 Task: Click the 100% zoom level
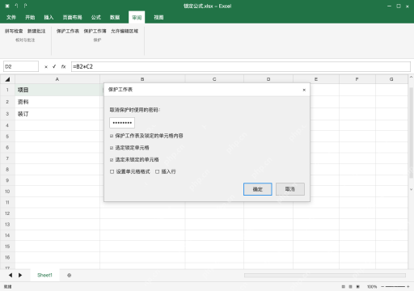pos(372,287)
